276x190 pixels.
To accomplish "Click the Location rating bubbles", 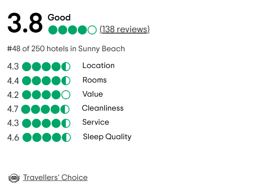I will 46,67.
